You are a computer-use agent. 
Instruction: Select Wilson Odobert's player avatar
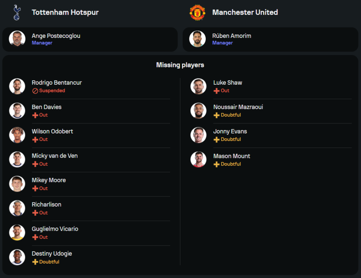(x=17, y=135)
